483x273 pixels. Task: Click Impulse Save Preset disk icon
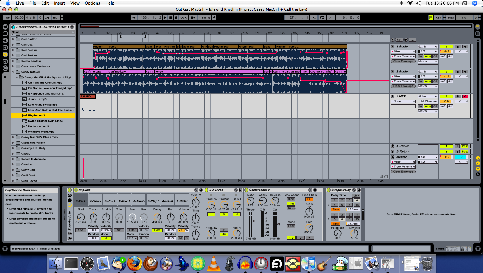tap(201, 190)
